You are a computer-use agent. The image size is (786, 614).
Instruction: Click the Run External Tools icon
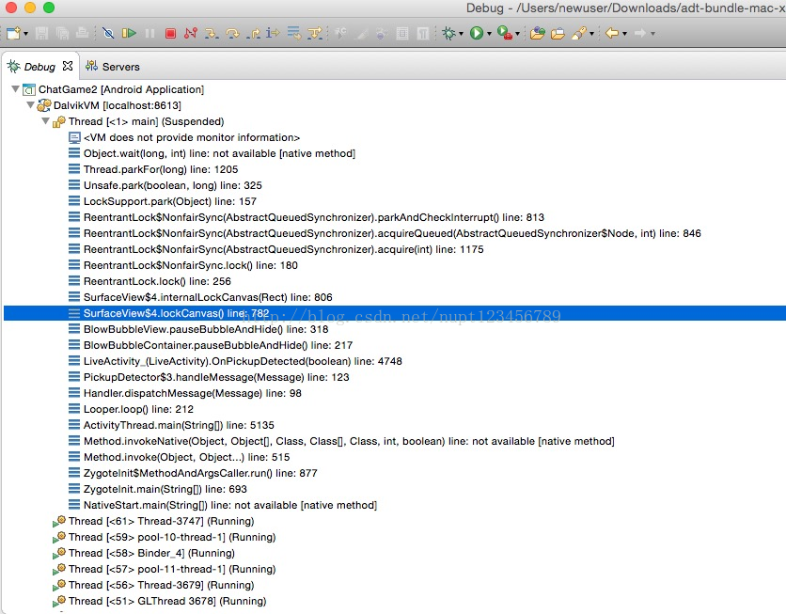[505, 34]
